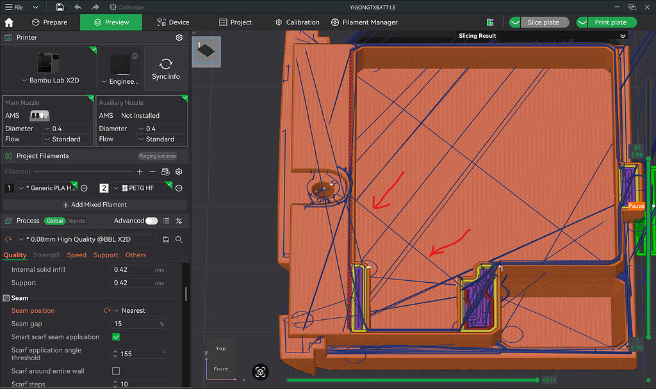Click the Main Nozzle AMS slots icon
The image size is (656, 389).
[x=39, y=115]
